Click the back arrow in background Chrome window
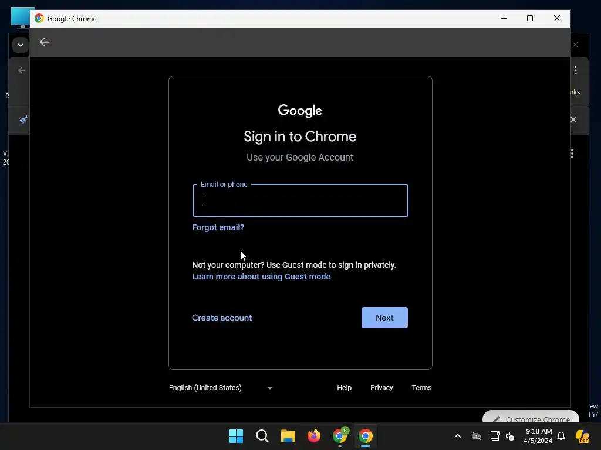This screenshot has width=601, height=450. click(22, 70)
